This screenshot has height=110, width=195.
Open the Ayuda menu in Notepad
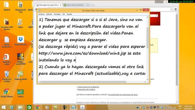69,14
